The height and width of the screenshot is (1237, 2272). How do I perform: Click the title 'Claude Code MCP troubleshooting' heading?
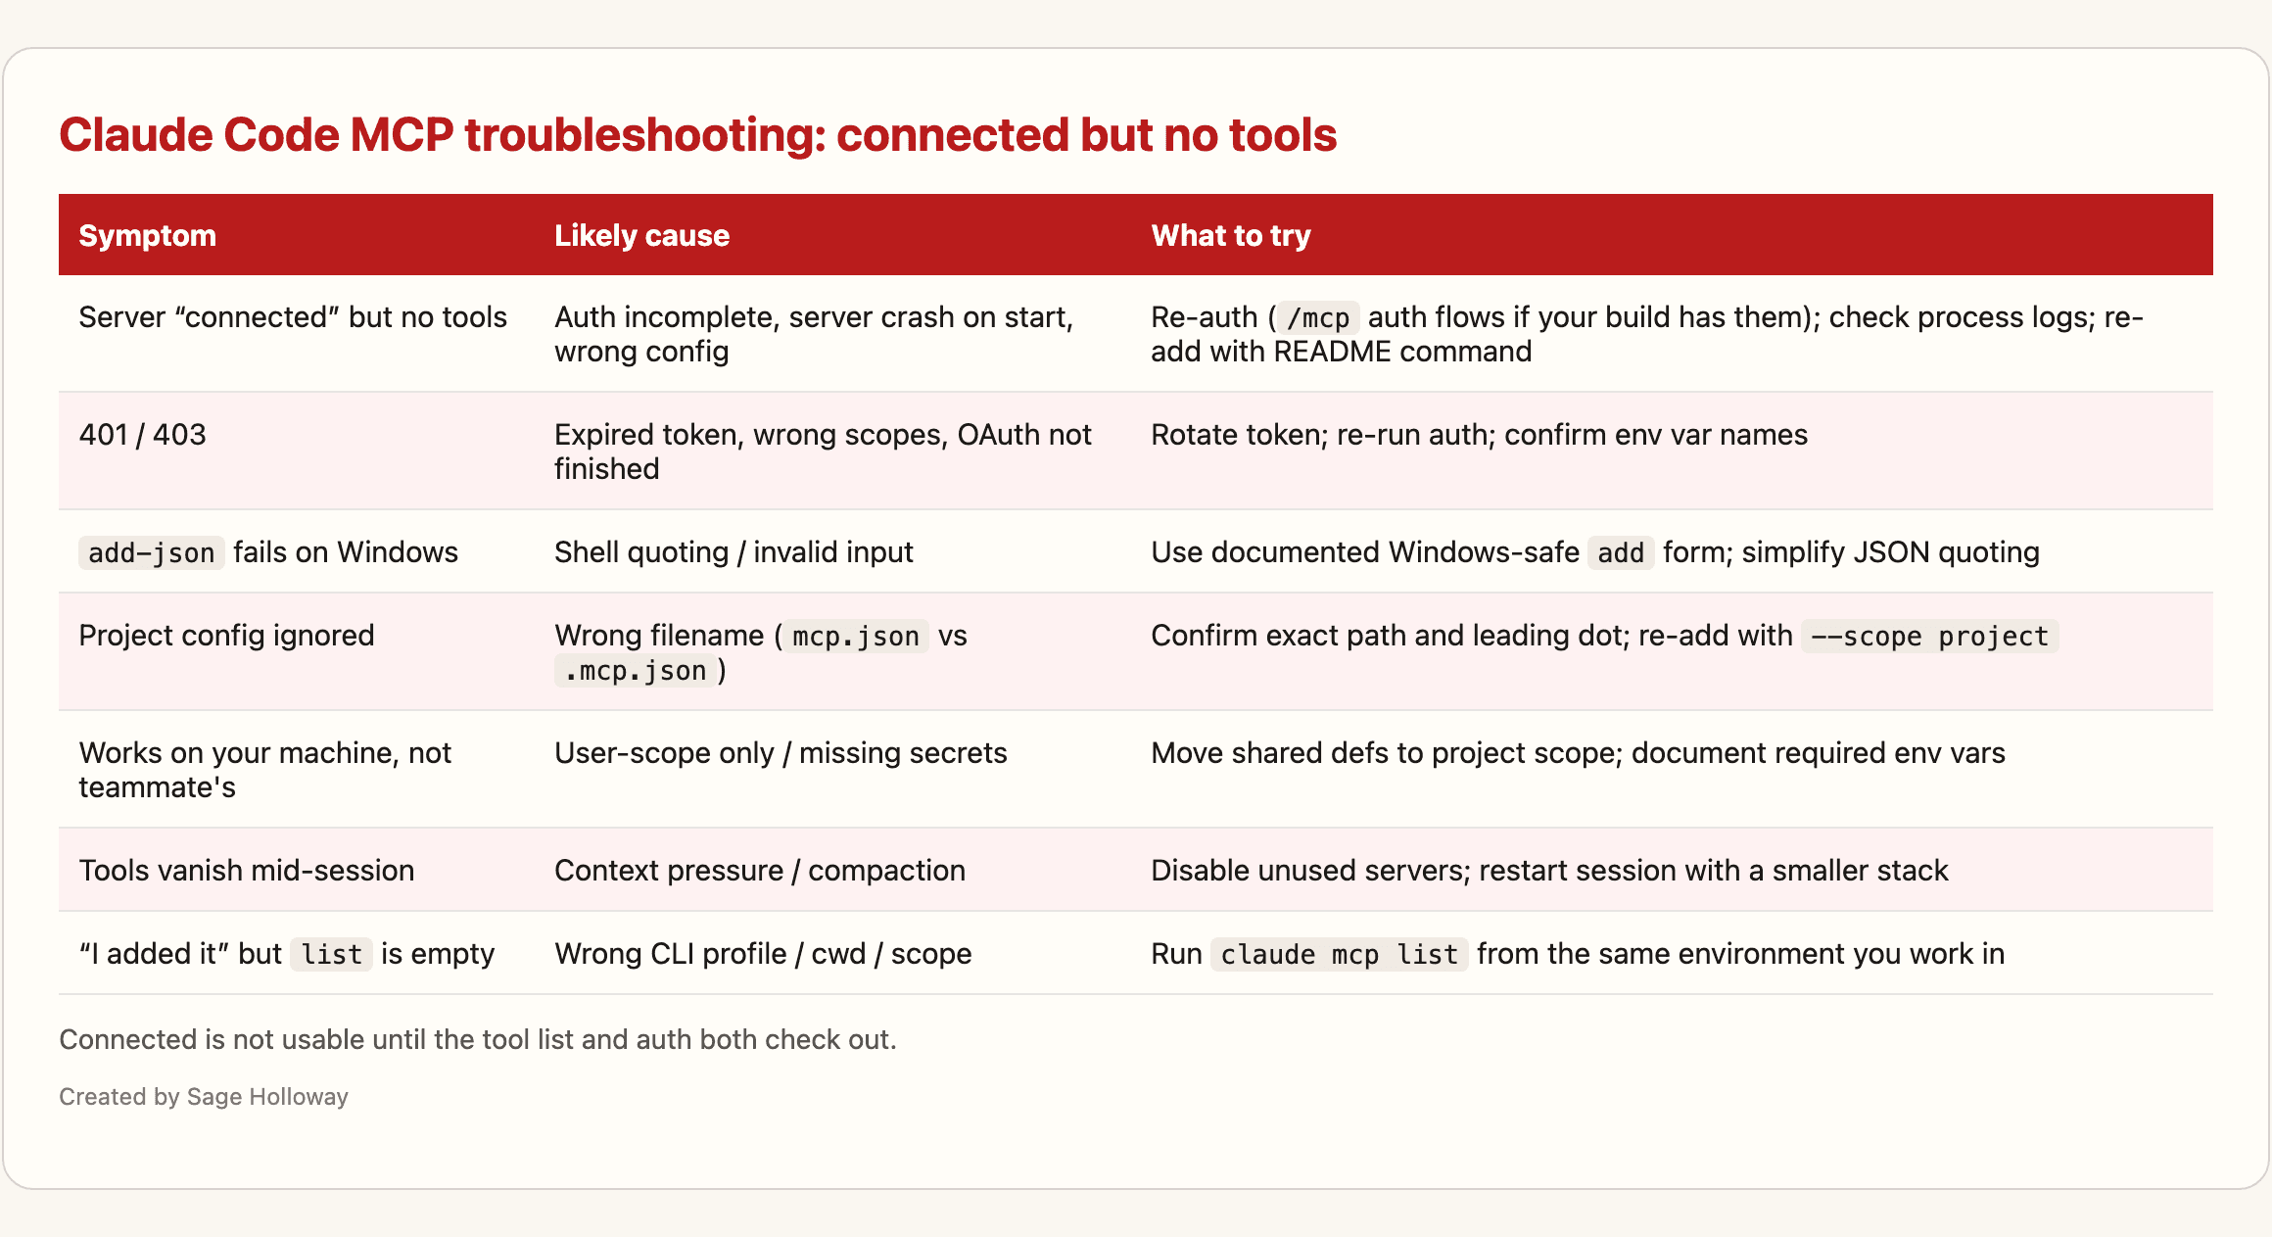pos(697,135)
